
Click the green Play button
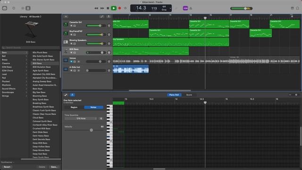click(114, 8)
